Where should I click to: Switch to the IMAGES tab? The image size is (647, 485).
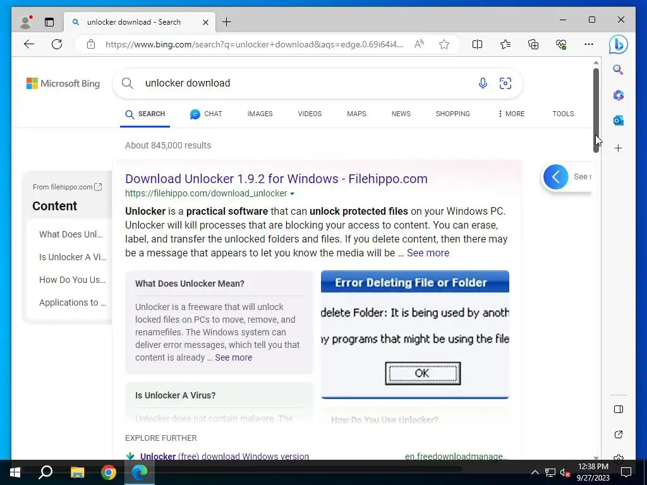click(260, 114)
